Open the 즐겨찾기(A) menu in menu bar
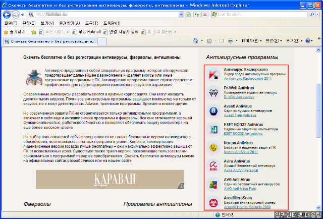This screenshot has width=323, height=219. coord(70,23)
